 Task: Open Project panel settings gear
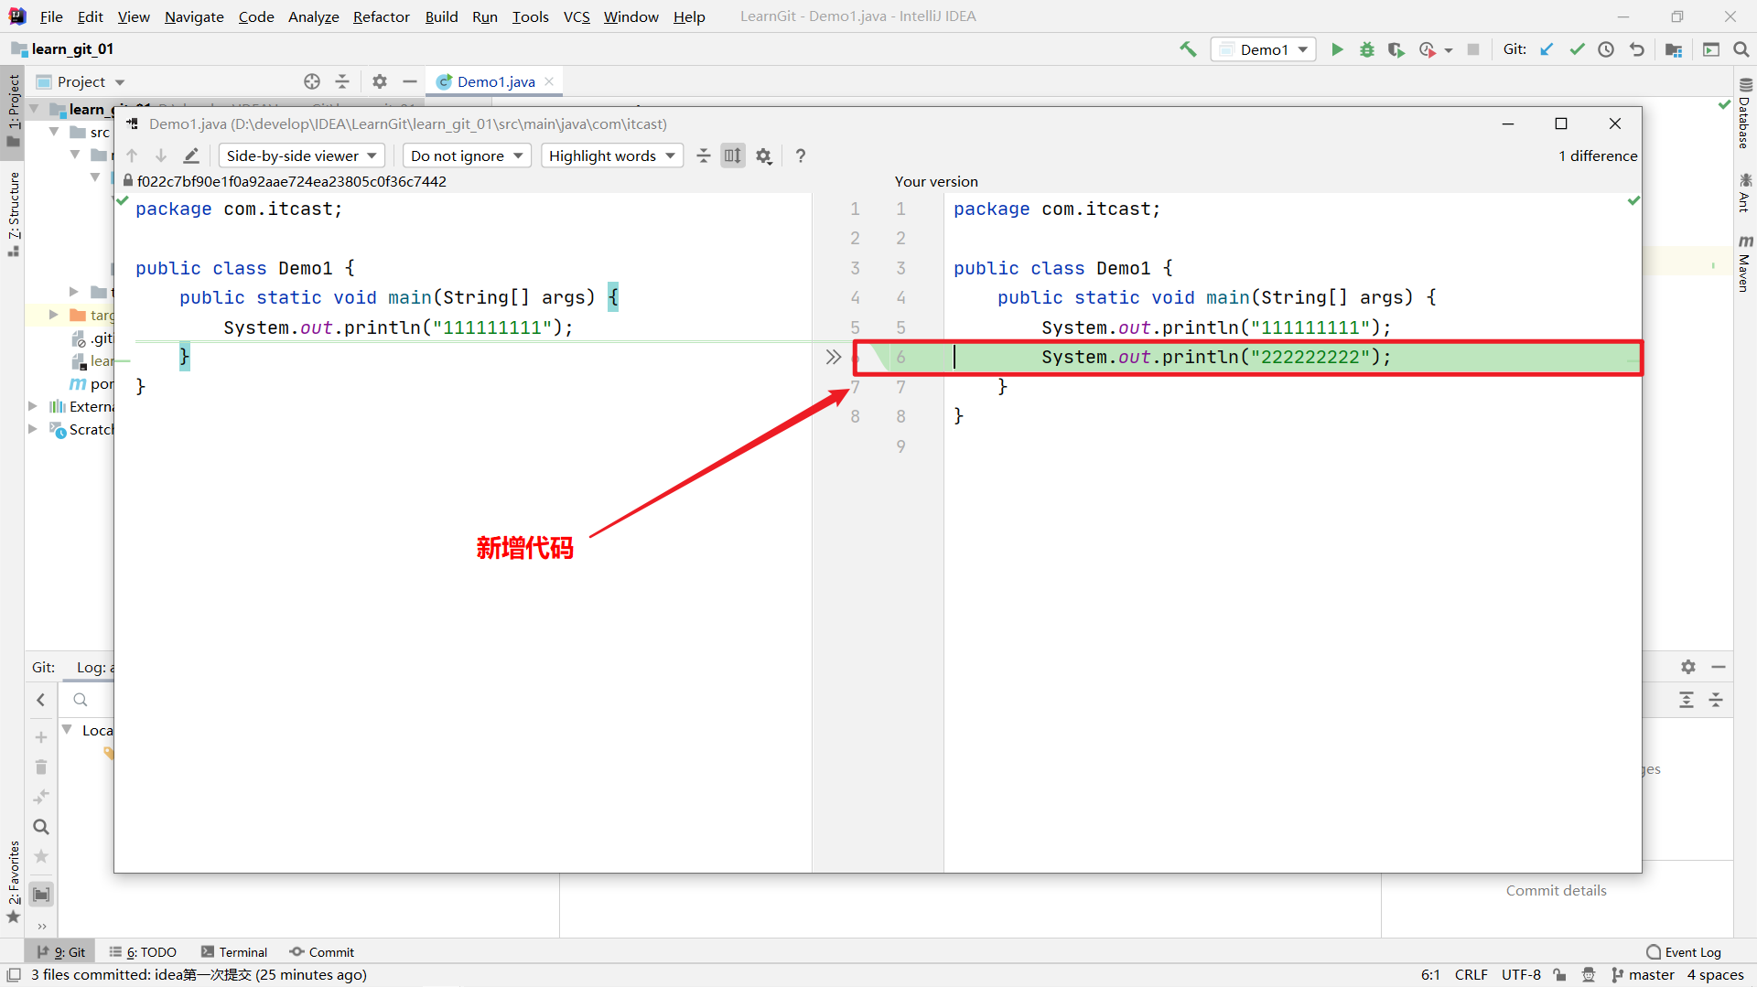380,81
